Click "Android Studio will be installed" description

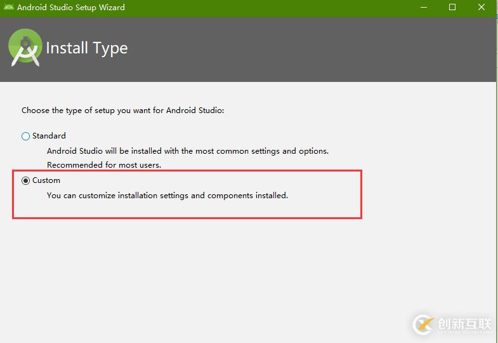[188, 151]
